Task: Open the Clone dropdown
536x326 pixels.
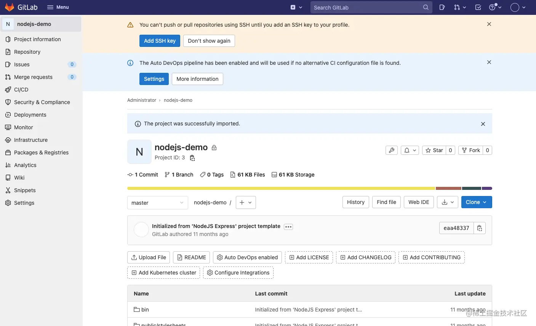Action: [x=477, y=202]
